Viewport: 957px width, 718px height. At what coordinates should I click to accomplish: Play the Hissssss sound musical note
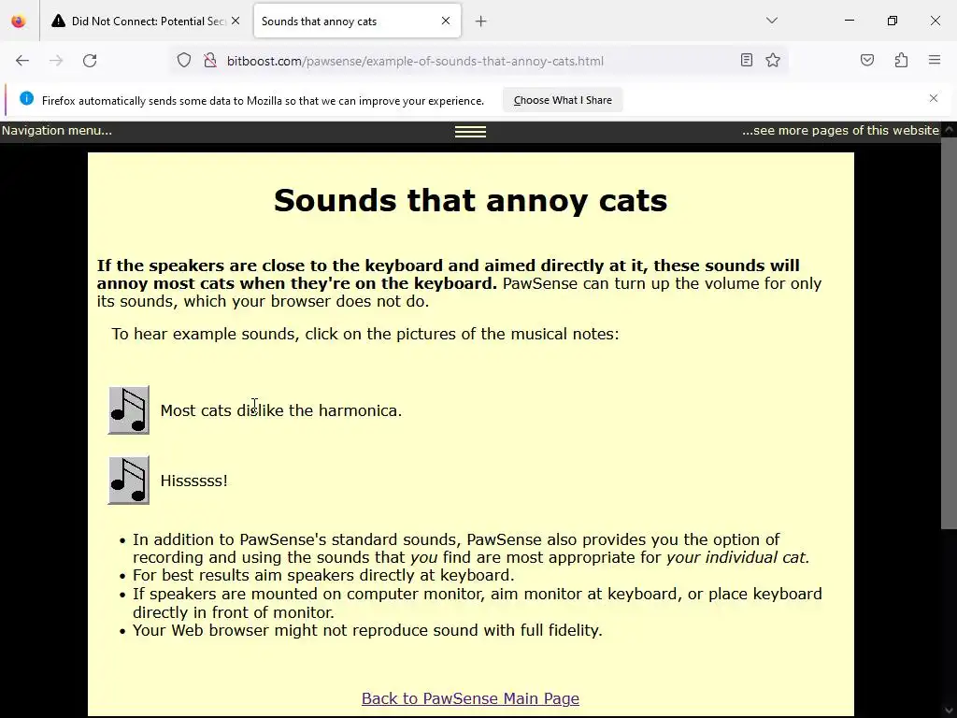(129, 480)
